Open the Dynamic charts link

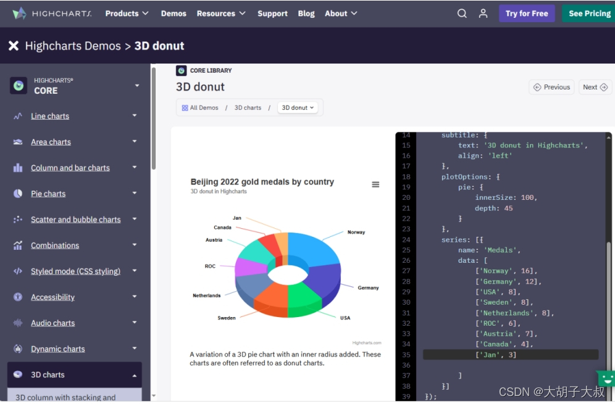pos(57,348)
